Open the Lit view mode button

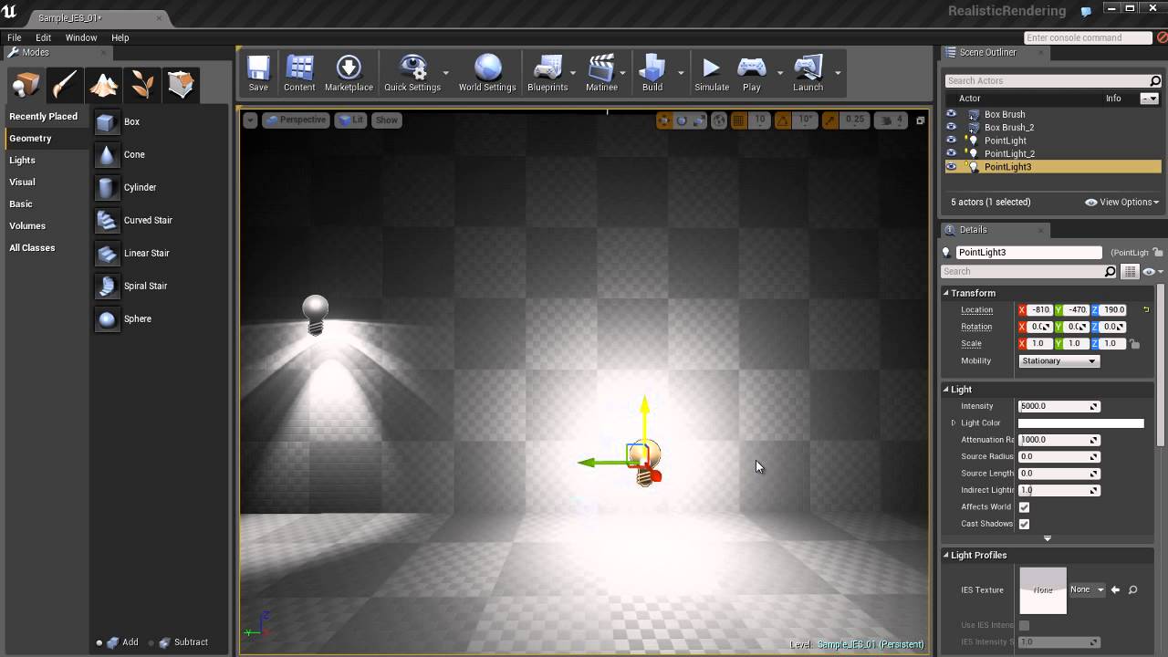tap(351, 120)
